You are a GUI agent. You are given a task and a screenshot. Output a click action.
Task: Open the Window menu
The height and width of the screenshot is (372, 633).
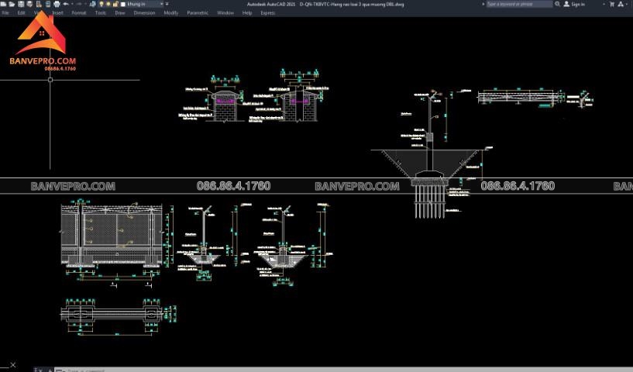point(225,13)
